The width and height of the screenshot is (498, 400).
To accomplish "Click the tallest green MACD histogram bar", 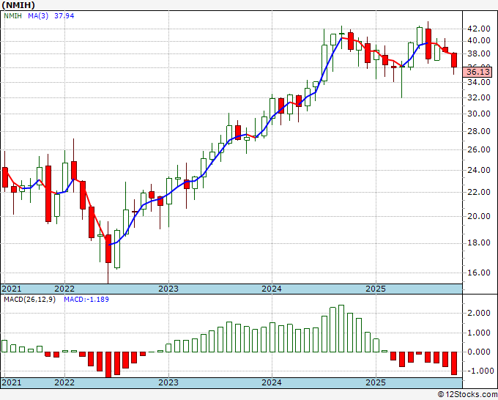I will click(341, 328).
